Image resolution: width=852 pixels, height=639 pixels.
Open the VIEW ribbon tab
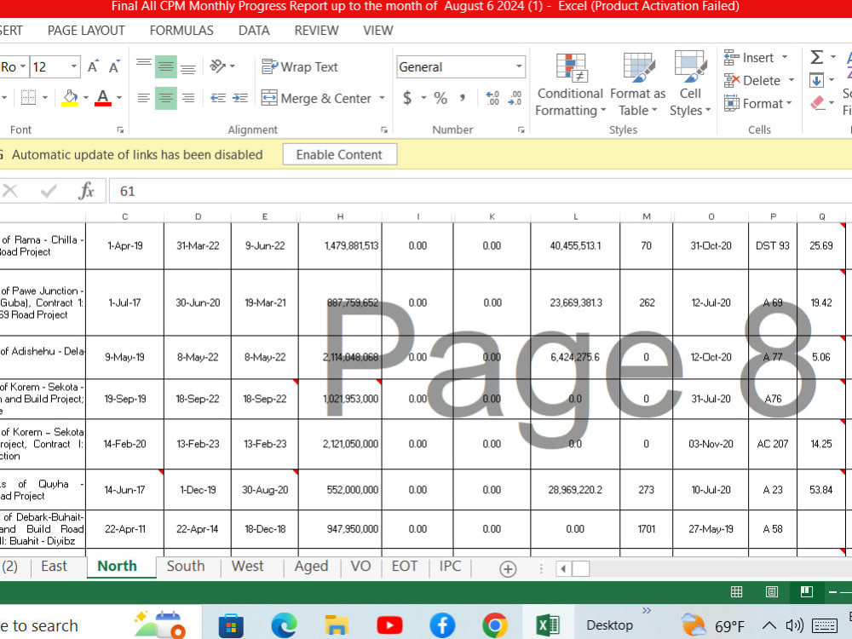pyautogui.click(x=377, y=31)
